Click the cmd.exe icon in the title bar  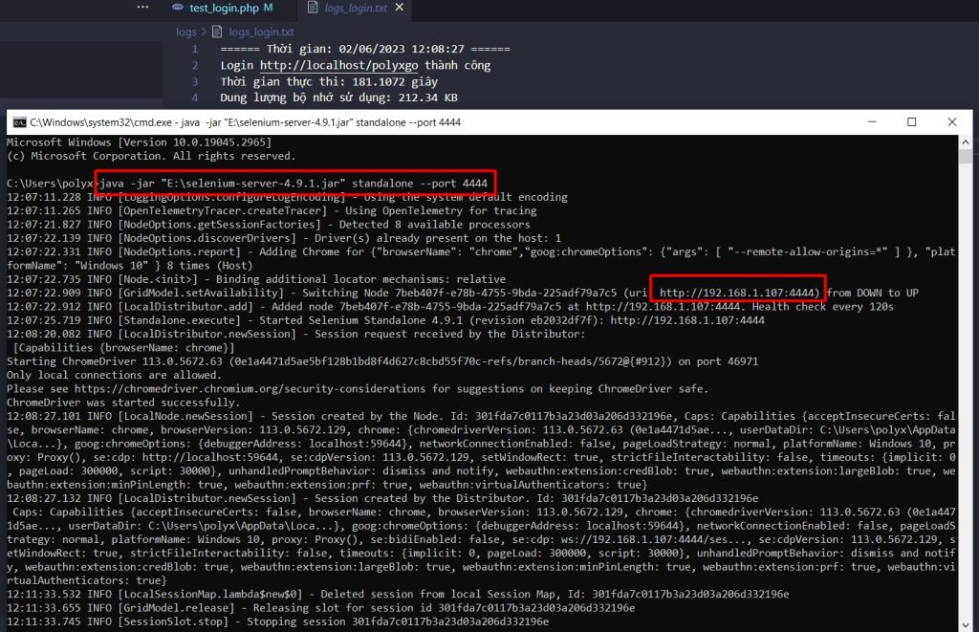(x=19, y=122)
